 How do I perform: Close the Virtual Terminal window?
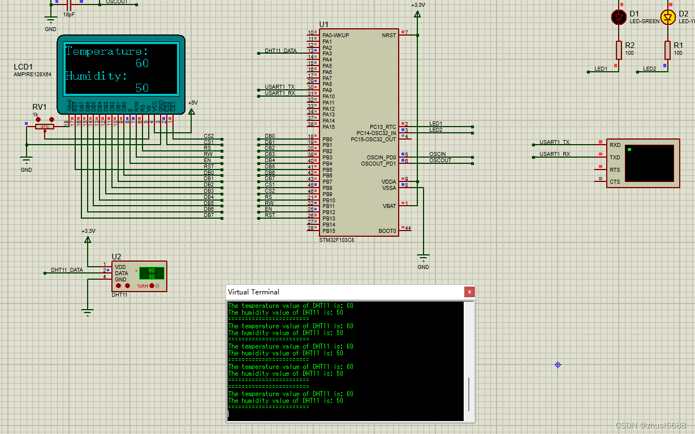(x=469, y=292)
